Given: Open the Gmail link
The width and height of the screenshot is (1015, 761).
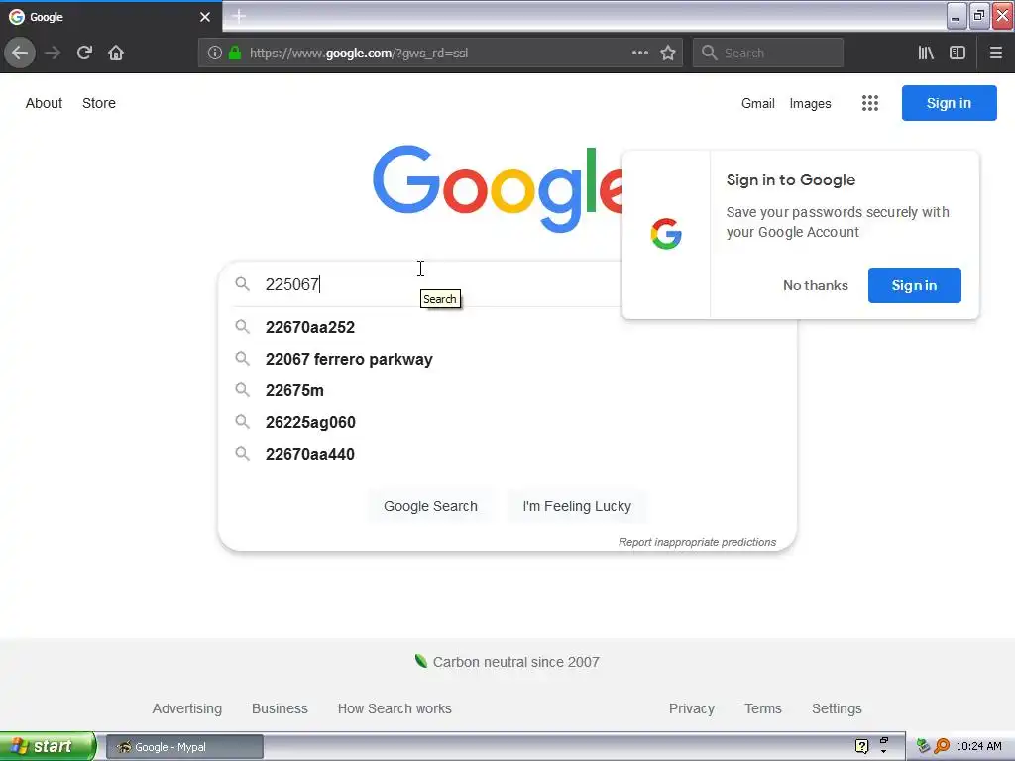Looking at the screenshot, I should pyautogui.click(x=758, y=103).
